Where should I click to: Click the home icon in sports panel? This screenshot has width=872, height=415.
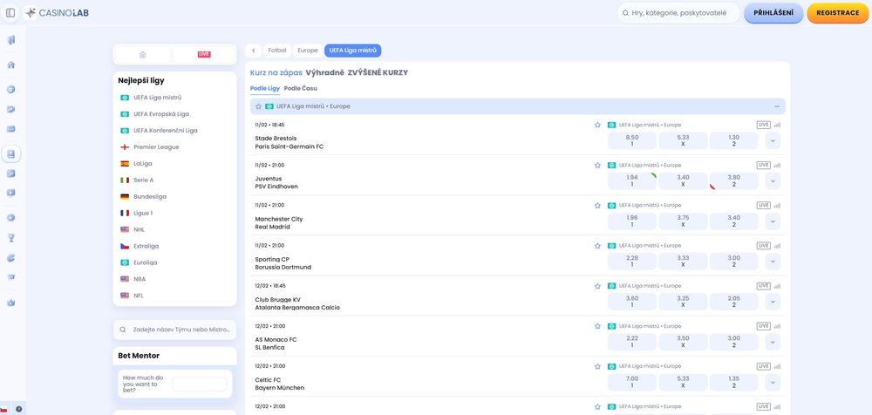pyautogui.click(x=142, y=54)
